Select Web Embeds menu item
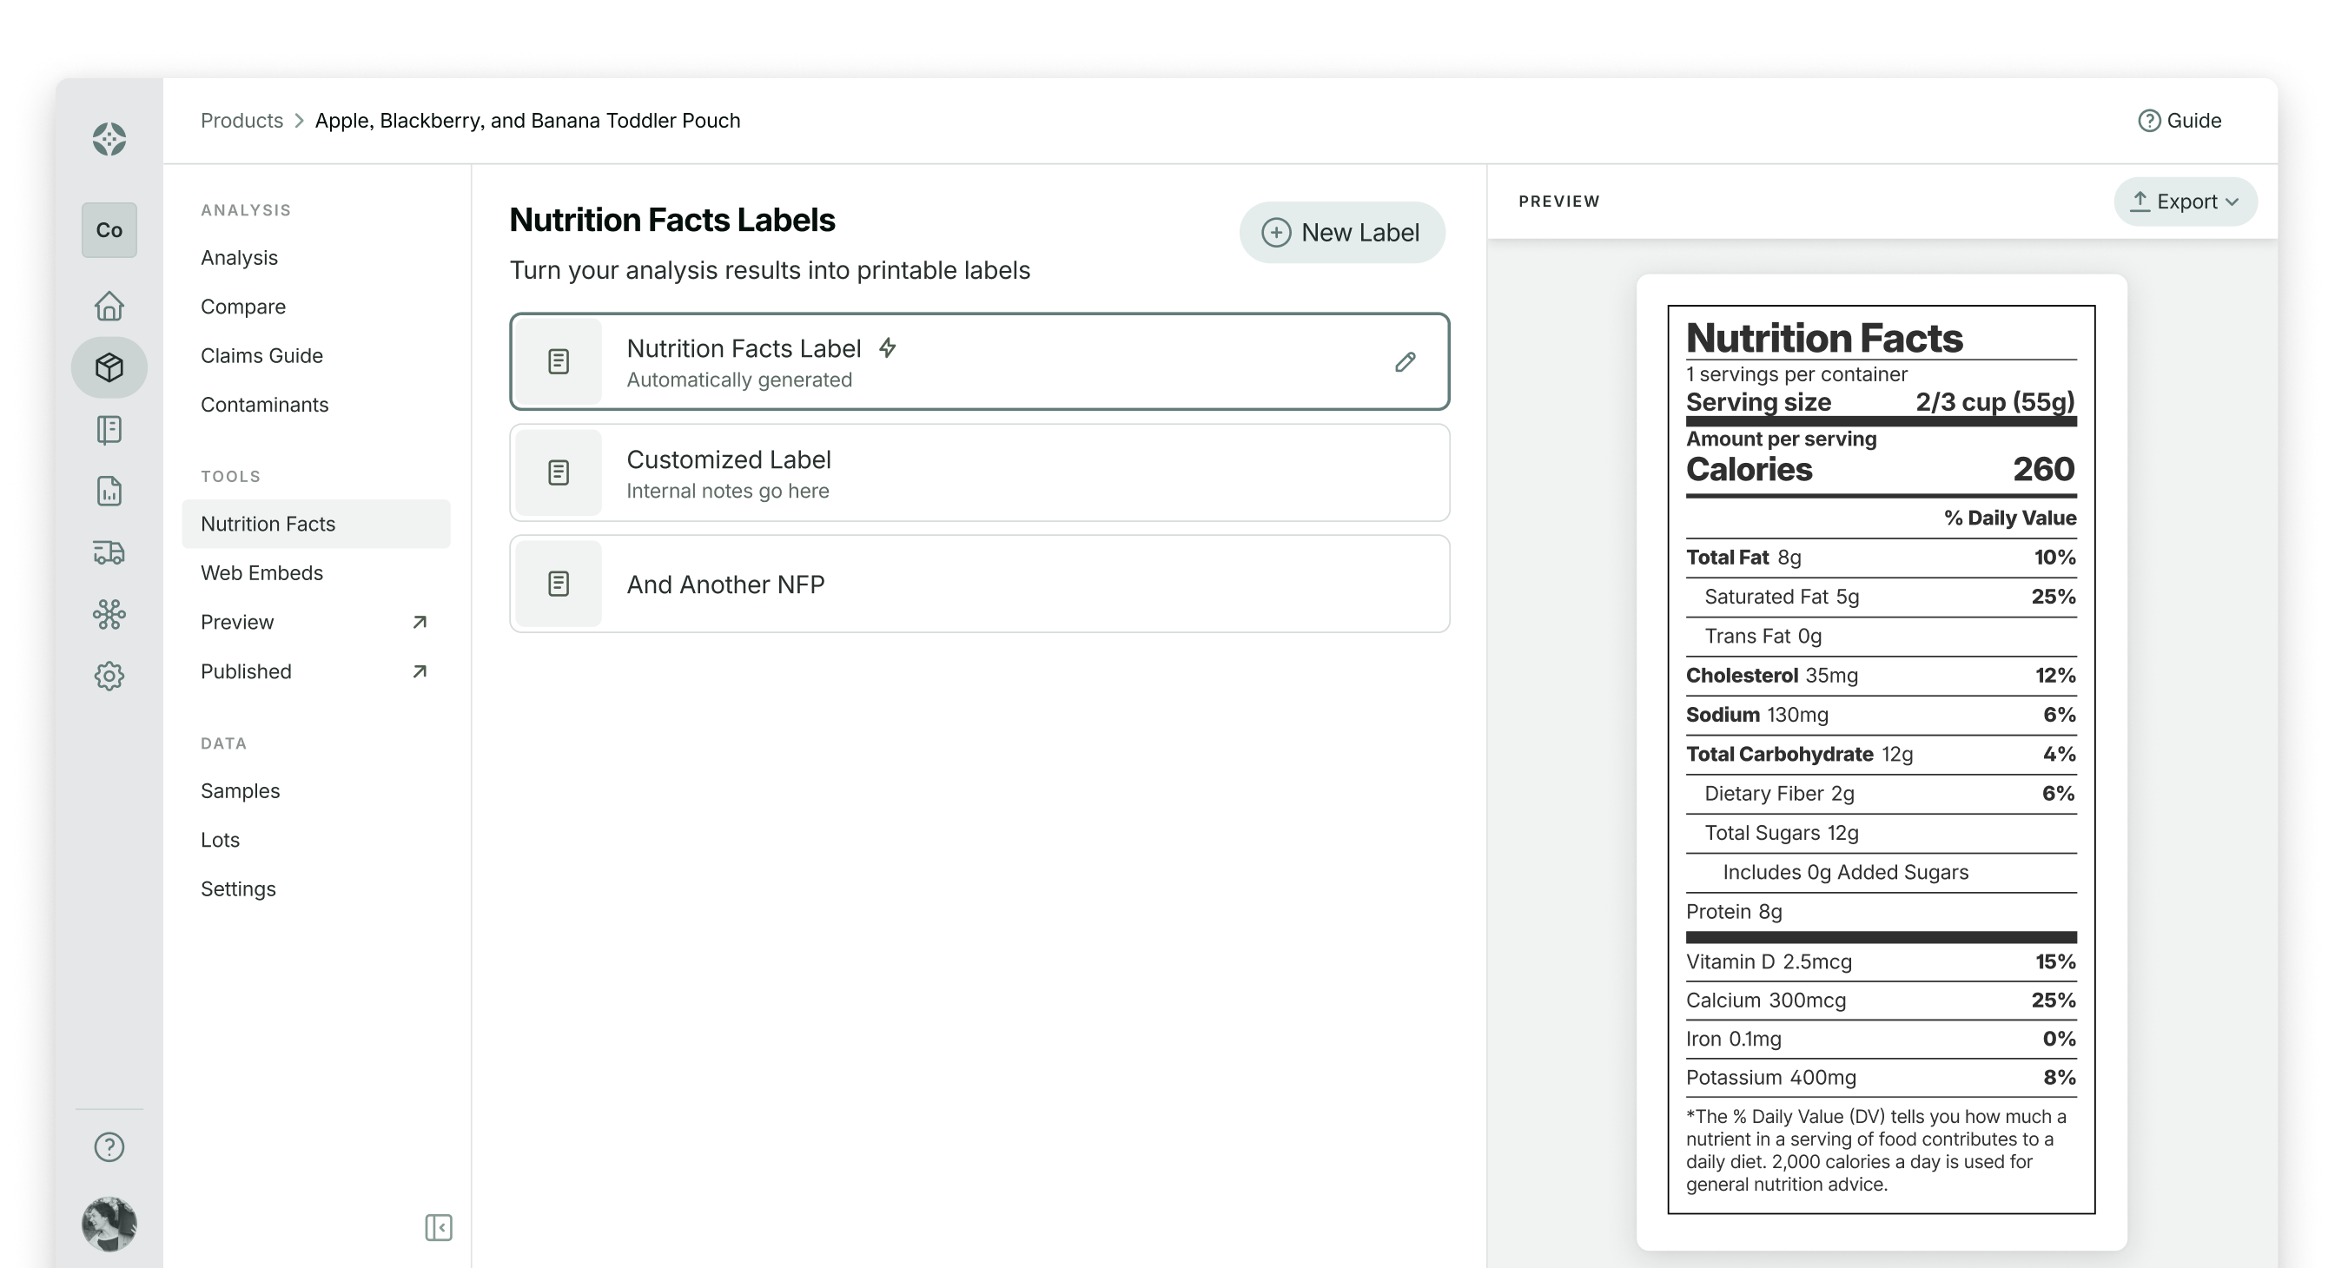The height and width of the screenshot is (1268, 2335). click(x=262, y=573)
